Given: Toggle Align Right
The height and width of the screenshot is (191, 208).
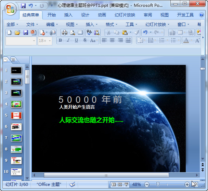Looking at the screenshot, I should tap(120, 40).
